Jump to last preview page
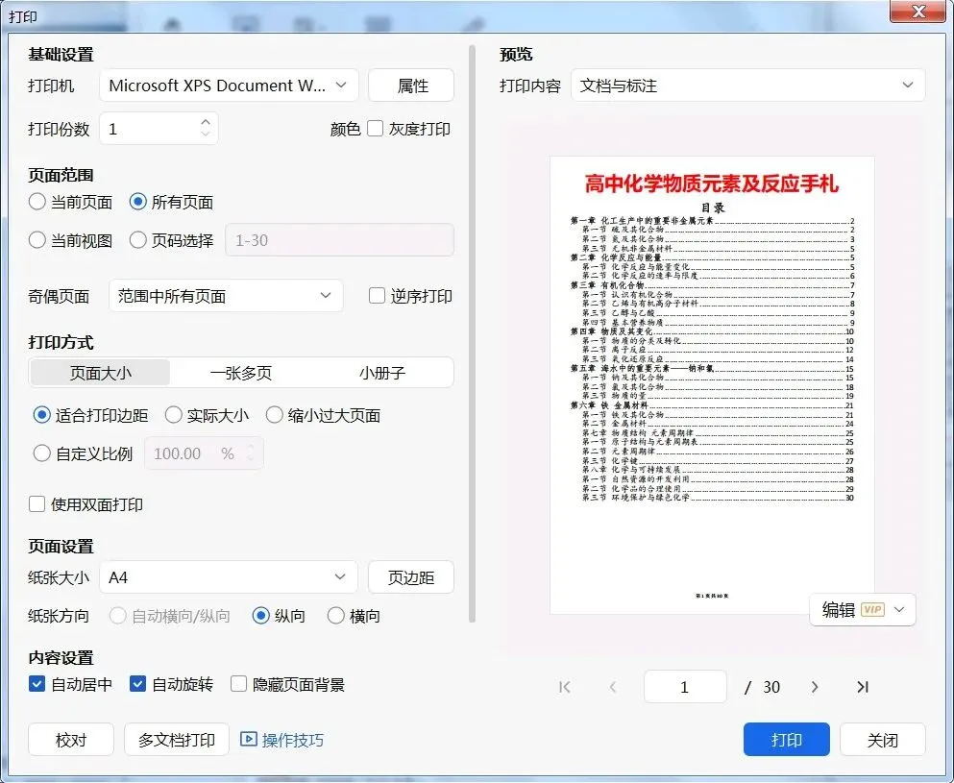The width and height of the screenshot is (954, 783). pos(862,687)
